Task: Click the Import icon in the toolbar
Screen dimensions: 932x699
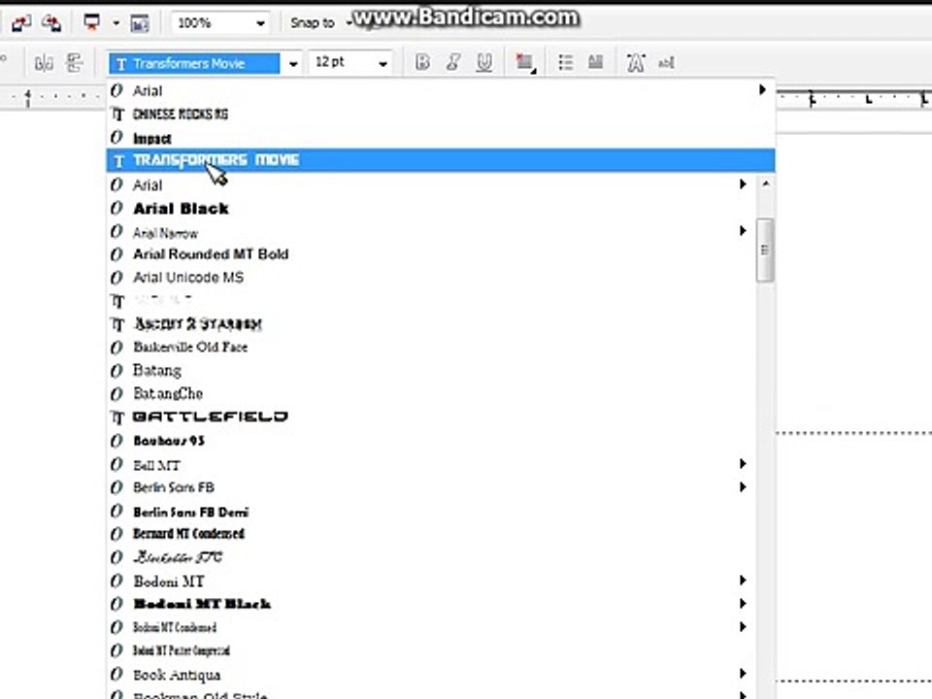Action: (x=22, y=23)
